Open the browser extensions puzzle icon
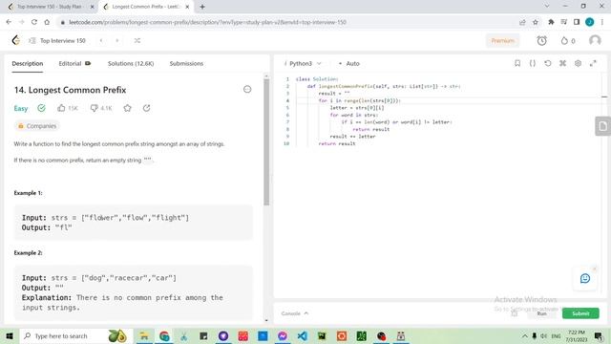Screen dimensions: 611x344 (551, 22)
